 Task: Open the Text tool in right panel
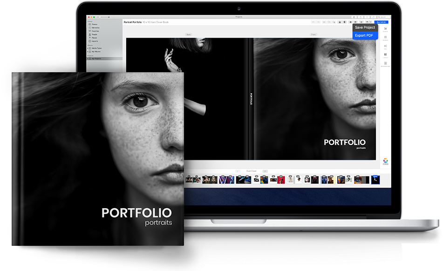pos(385,47)
